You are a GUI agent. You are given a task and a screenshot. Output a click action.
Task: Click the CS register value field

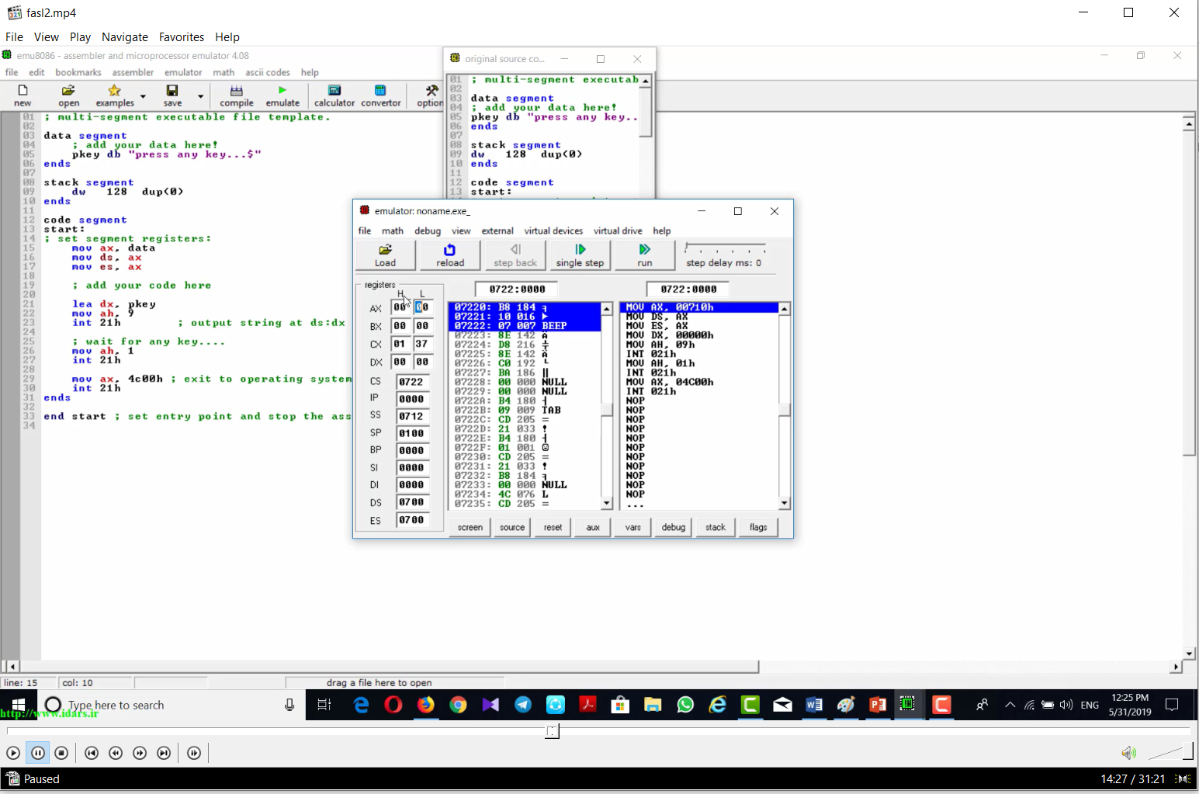412,382
